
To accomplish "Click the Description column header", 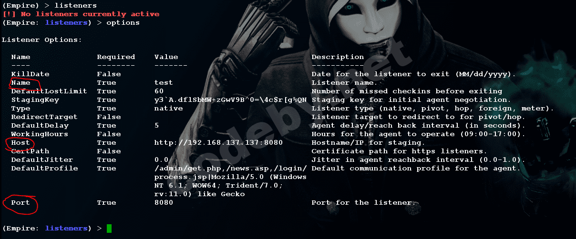I will coord(338,57).
